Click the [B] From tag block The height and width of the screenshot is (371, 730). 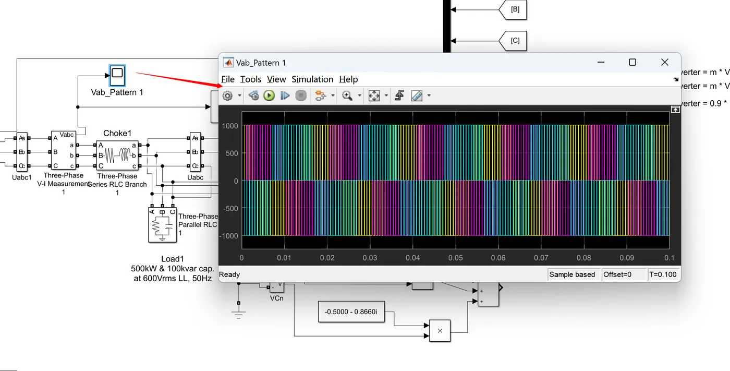click(513, 9)
